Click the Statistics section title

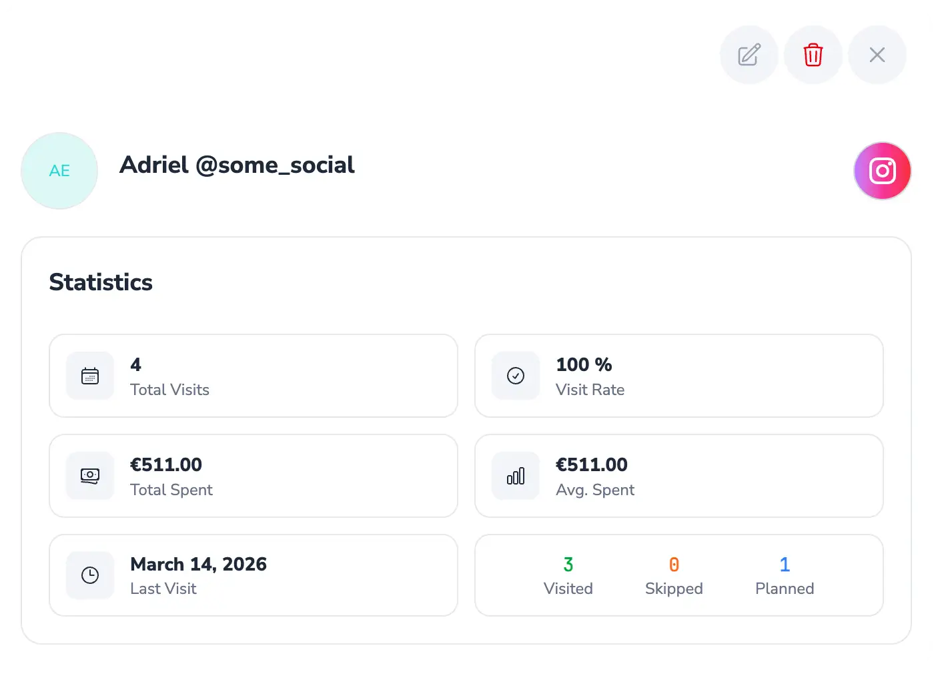point(101,282)
